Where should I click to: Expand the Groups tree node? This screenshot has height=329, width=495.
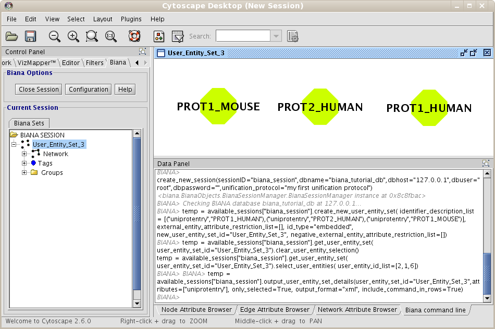24,173
